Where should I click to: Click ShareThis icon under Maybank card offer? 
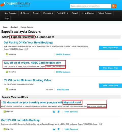click(5, 111)
